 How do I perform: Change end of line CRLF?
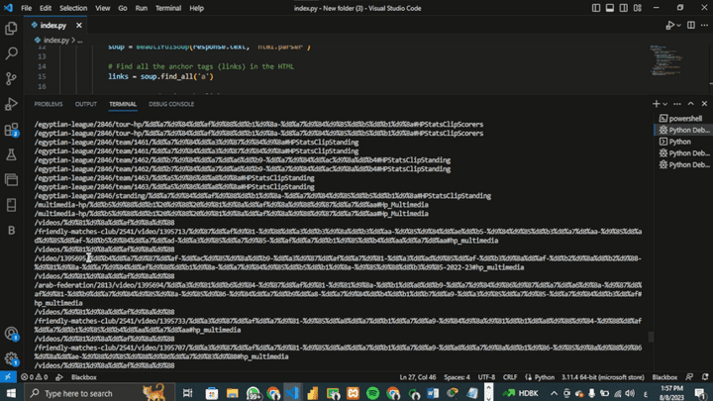point(510,377)
